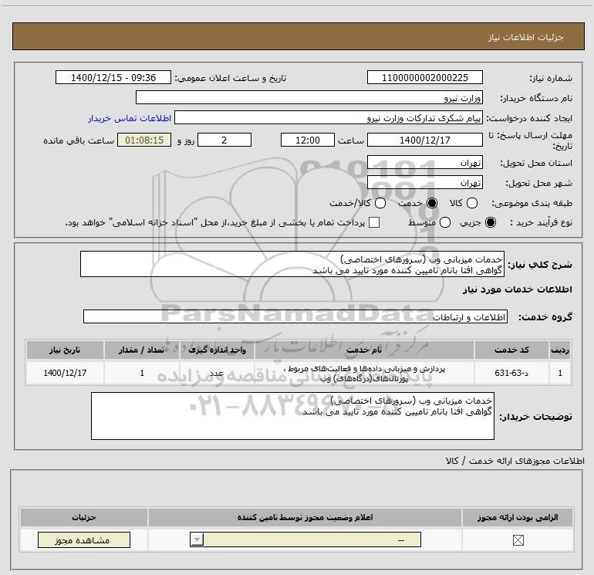
Task: Open the اطلاعات تماس خریدار link
Action: (130, 118)
